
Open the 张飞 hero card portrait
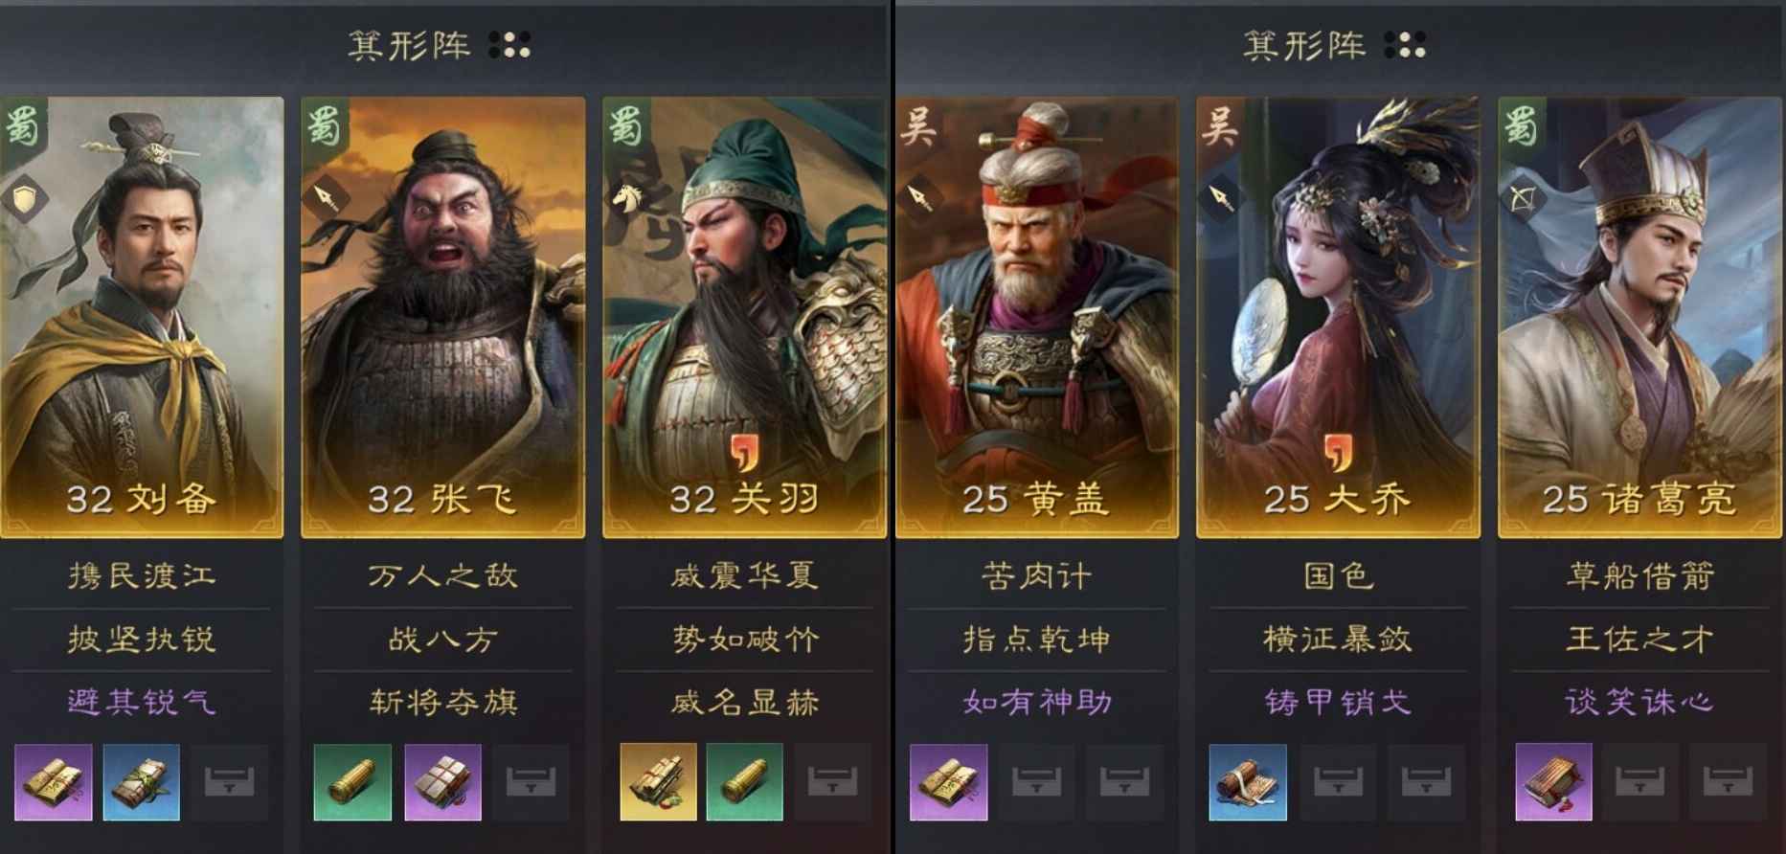(x=442, y=317)
